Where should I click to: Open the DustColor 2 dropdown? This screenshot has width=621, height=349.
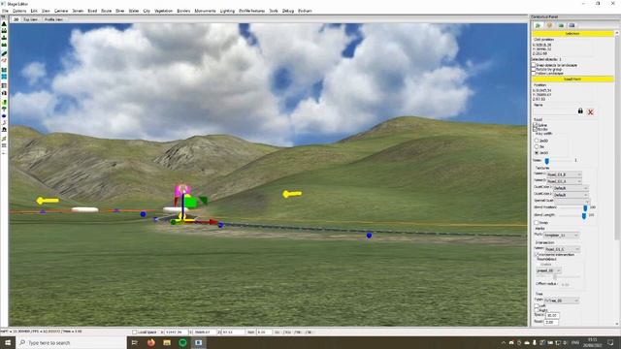click(x=571, y=195)
